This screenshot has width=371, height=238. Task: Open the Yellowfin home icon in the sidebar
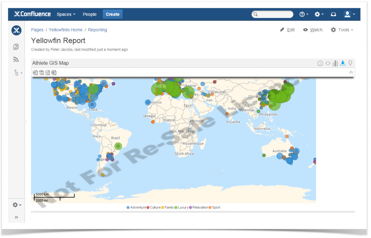click(16, 31)
